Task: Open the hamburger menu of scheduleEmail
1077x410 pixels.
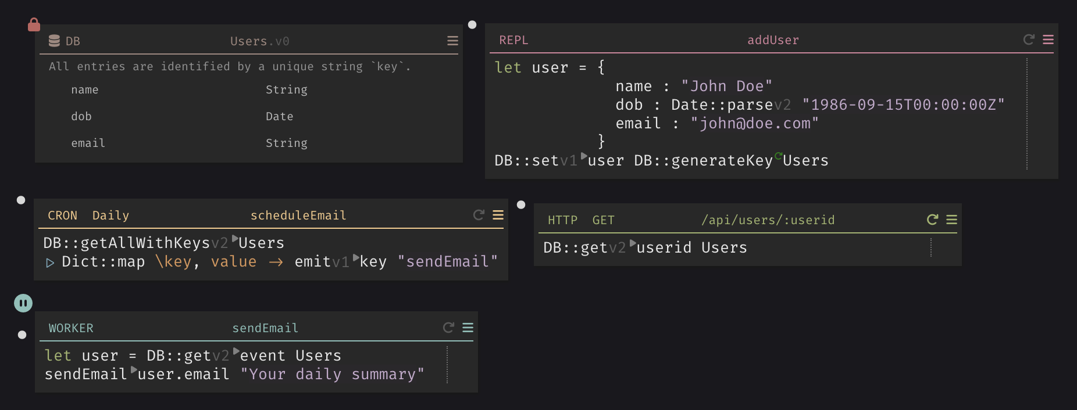Action: 498,215
